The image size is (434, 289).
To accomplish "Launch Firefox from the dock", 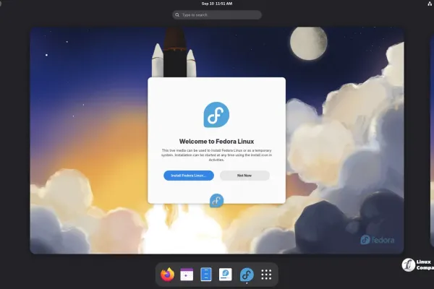I will click(168, 275).
